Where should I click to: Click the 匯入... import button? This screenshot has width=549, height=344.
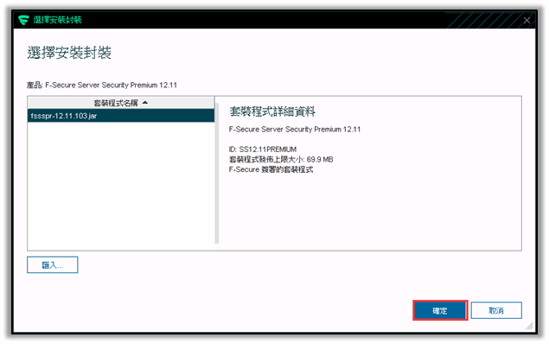point(53,264)
